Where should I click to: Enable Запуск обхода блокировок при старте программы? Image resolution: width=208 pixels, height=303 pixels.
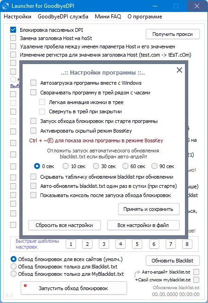click(x=33, y=121)
